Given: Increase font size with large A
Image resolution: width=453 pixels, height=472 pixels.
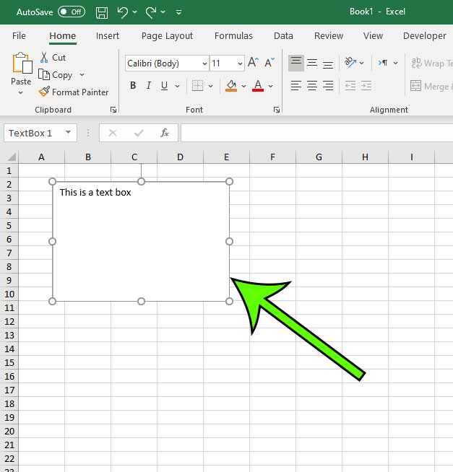Looking at the screenshot, I should pyautogui.click(x=253, y=62).
